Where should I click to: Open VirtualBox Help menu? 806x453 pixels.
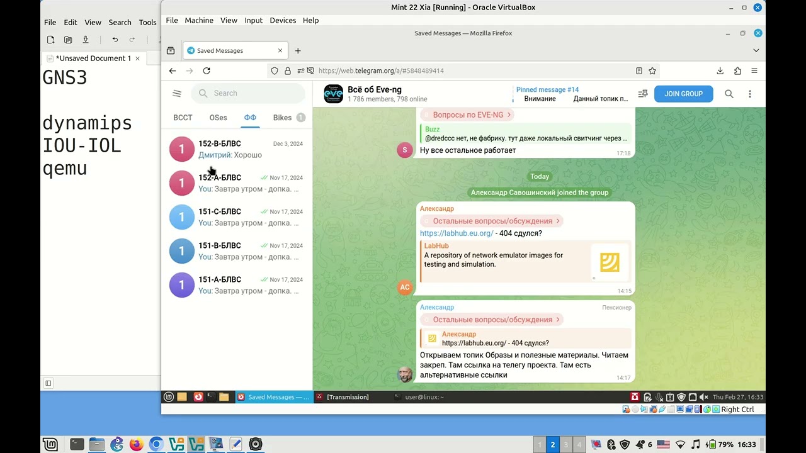tap(311, 20)
